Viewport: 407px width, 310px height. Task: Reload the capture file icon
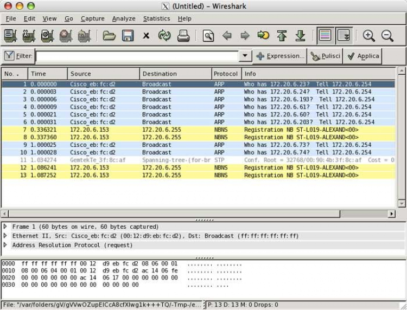point(164,36)
